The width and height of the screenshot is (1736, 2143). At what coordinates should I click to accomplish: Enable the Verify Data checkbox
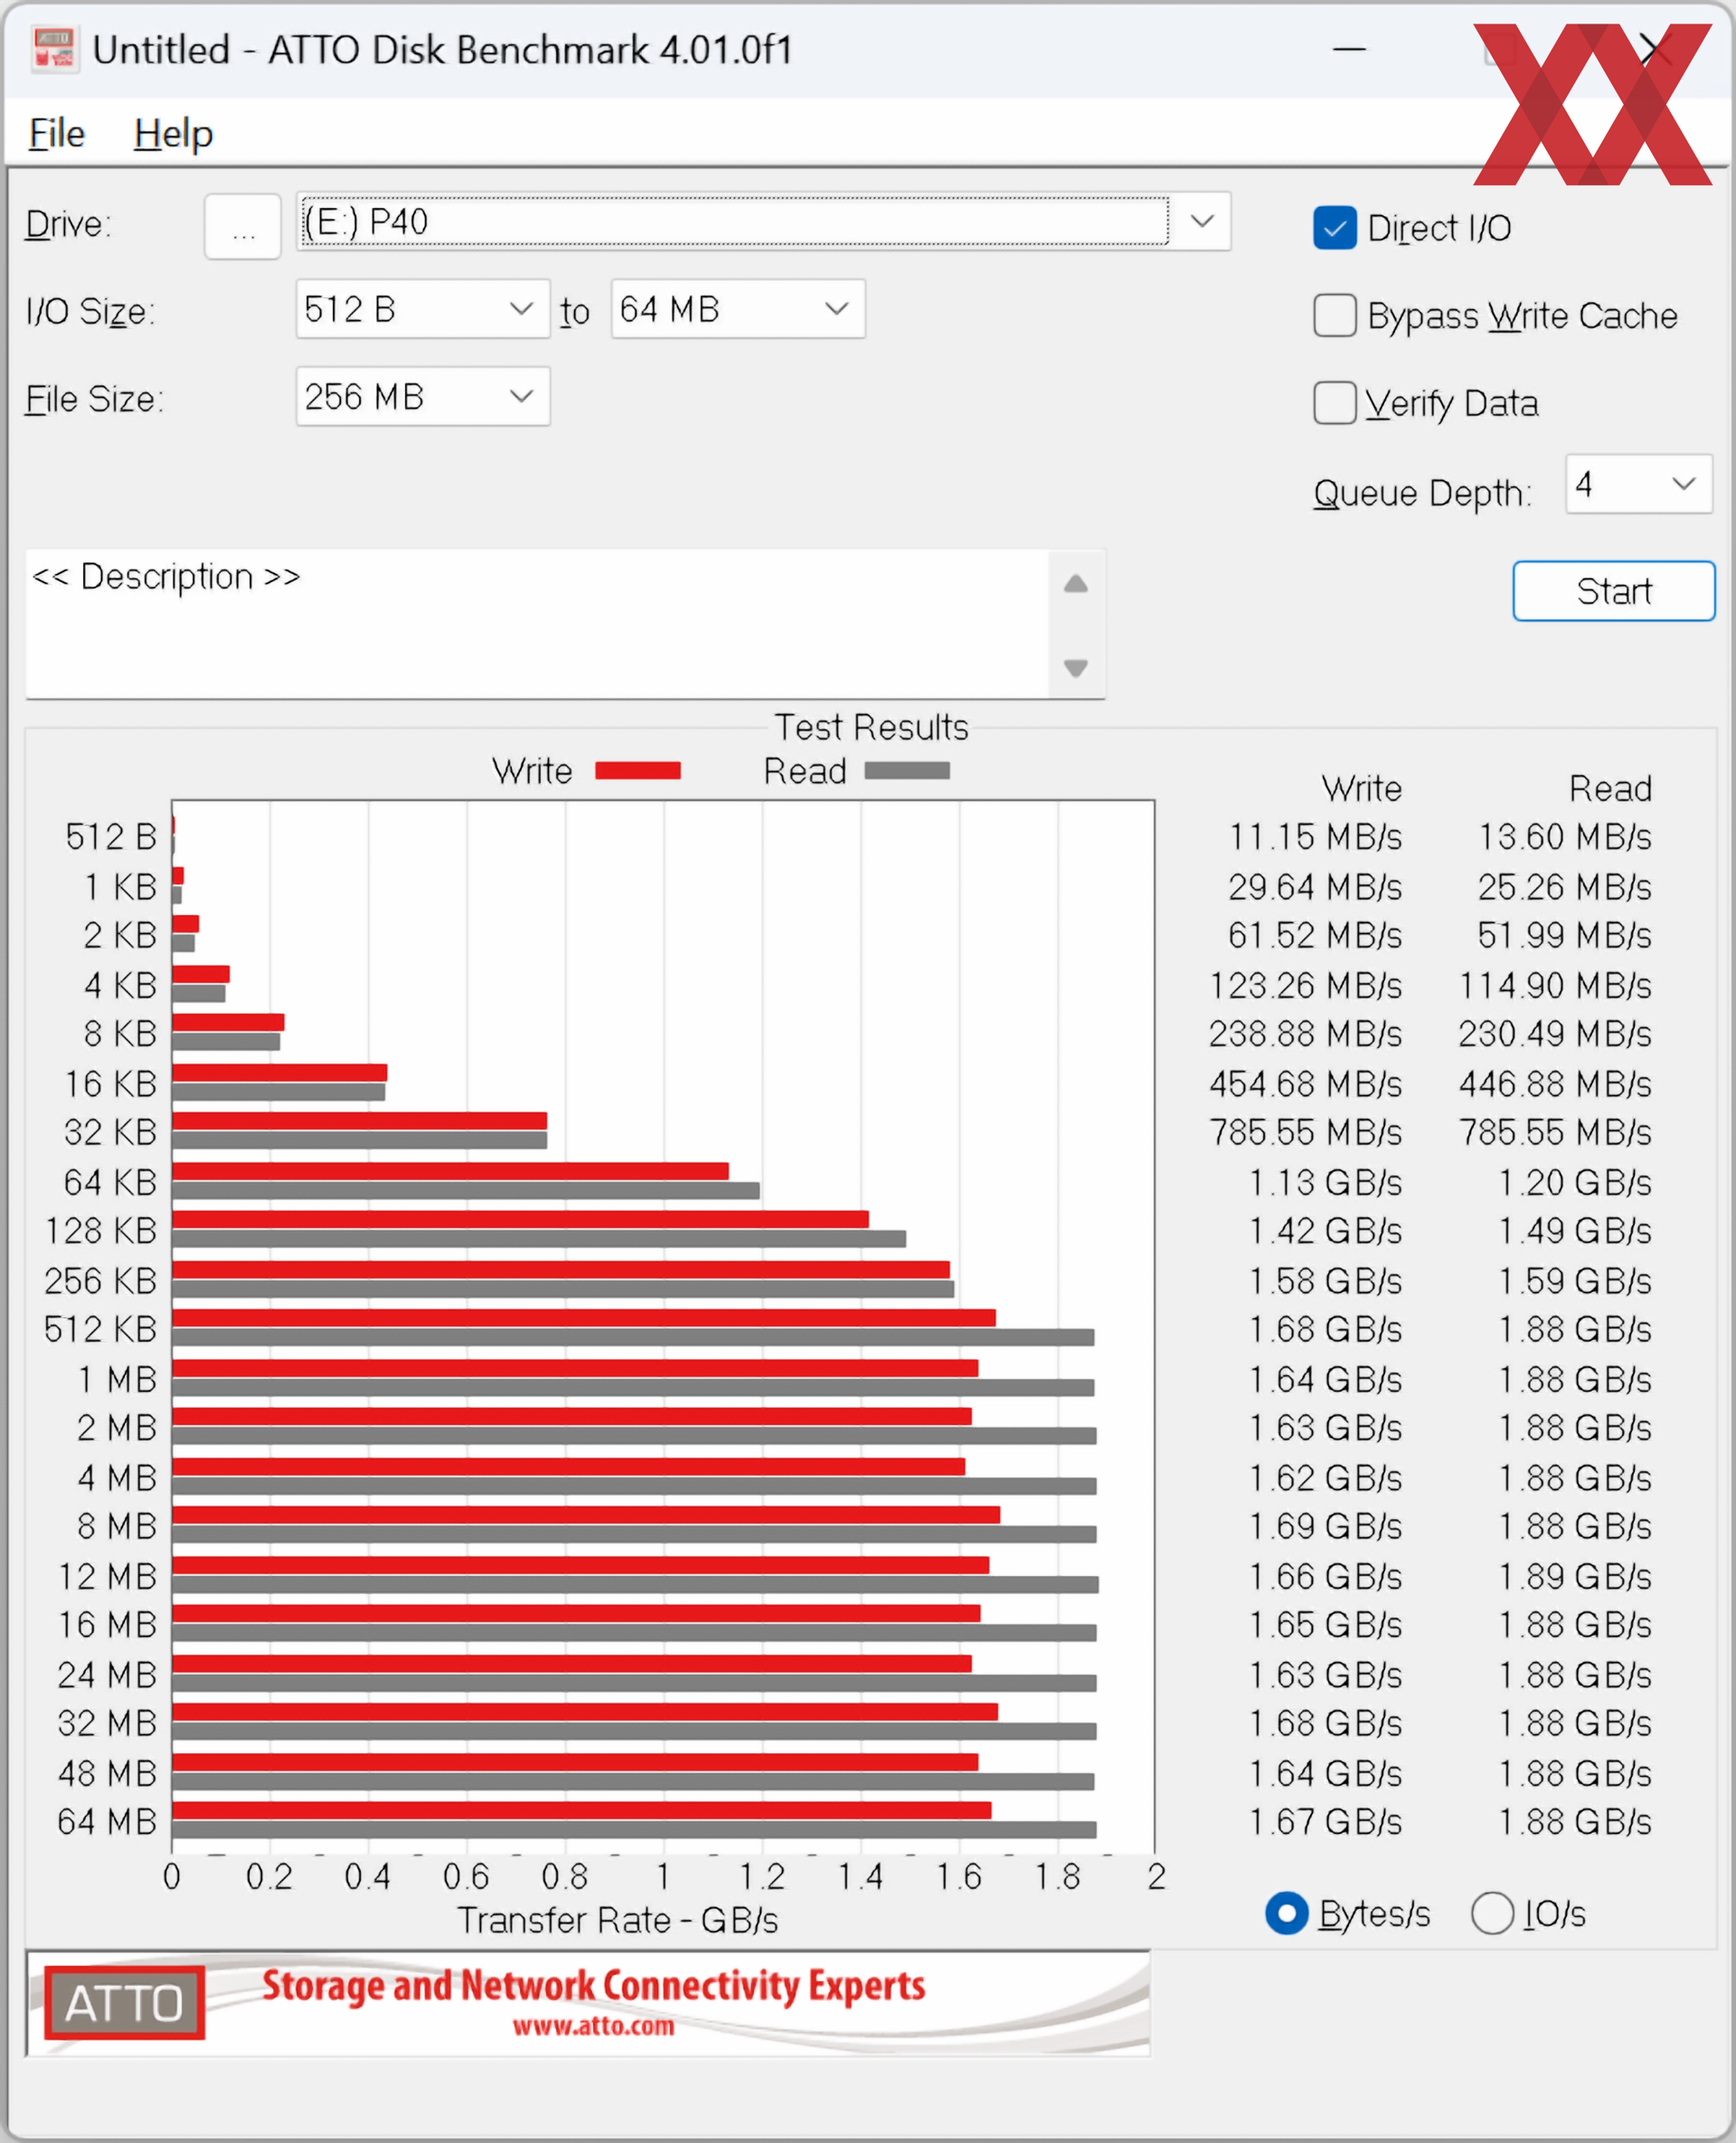coord(1334,403)
